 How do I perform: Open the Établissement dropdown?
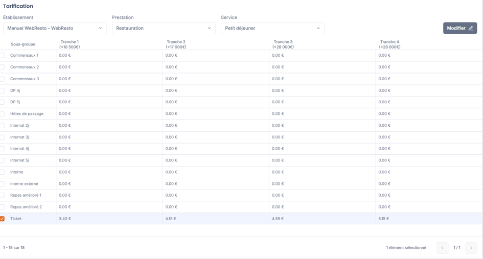pyautogui.click(x=55, y=28)
